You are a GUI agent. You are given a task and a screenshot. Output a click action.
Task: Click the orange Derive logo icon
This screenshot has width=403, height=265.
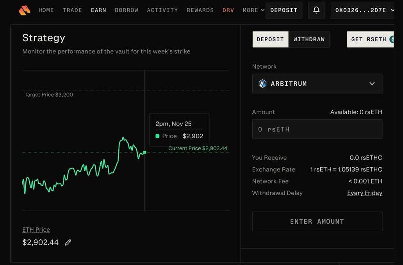tap(24, 10)
